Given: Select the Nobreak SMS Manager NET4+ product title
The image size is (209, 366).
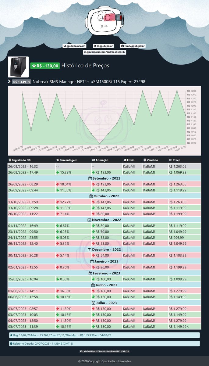Looking at the screenshot, I should (x=89, y=82).
